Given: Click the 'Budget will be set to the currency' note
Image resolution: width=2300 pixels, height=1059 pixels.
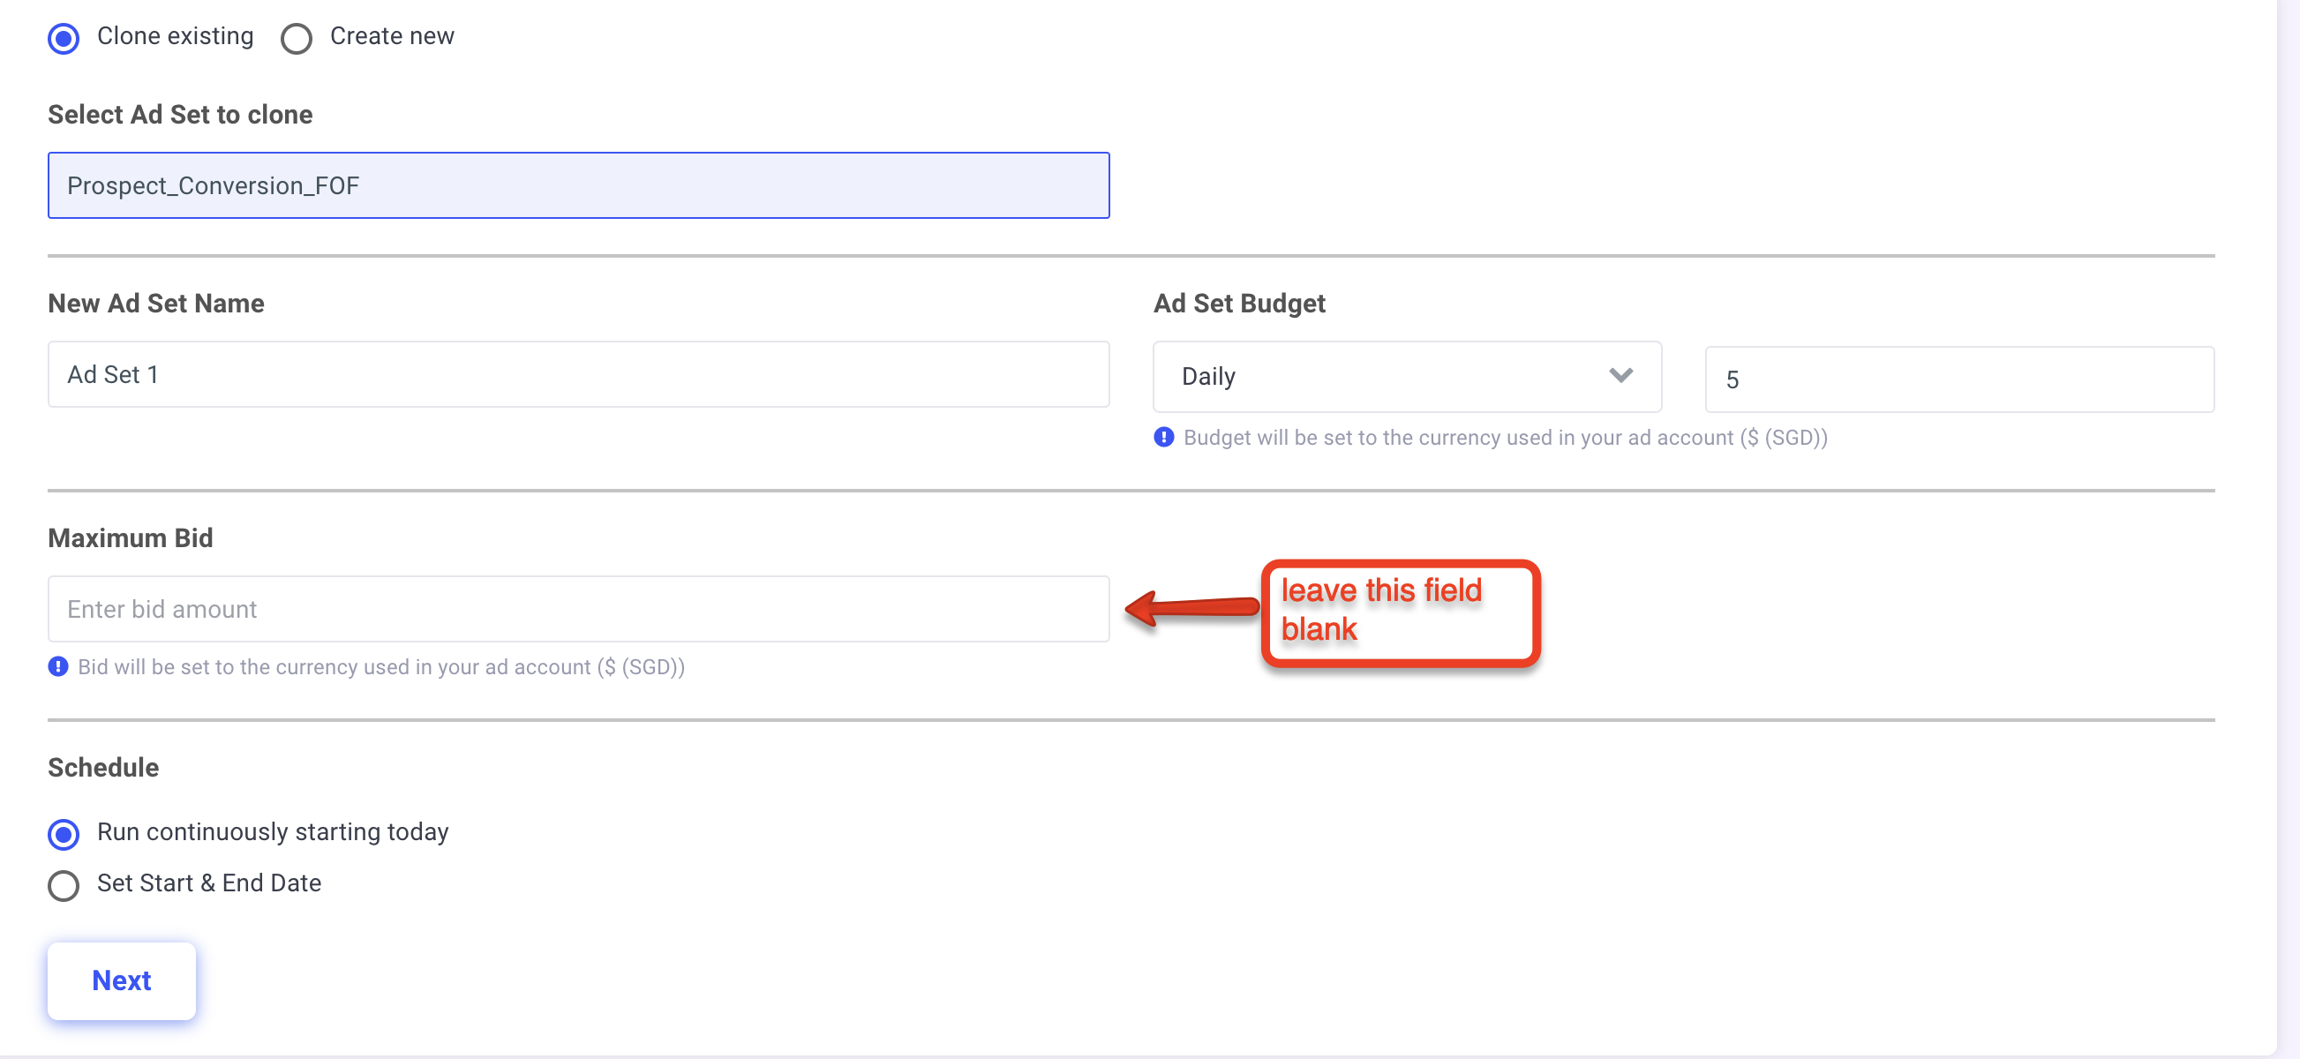Looking at the screenshot, I should (x=1506, y=438).
